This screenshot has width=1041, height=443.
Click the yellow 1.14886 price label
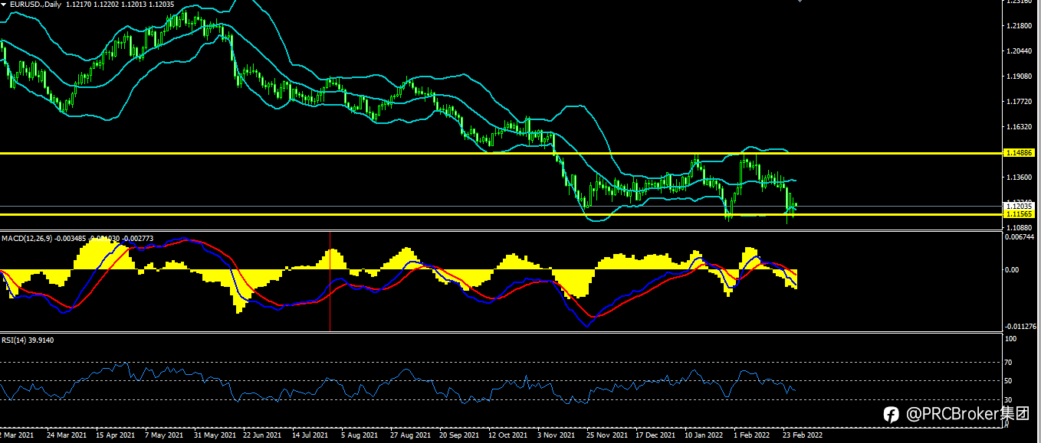coord(1020,154)
